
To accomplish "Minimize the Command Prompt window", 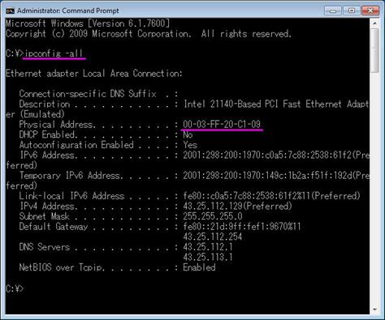I will click(333, 11).
